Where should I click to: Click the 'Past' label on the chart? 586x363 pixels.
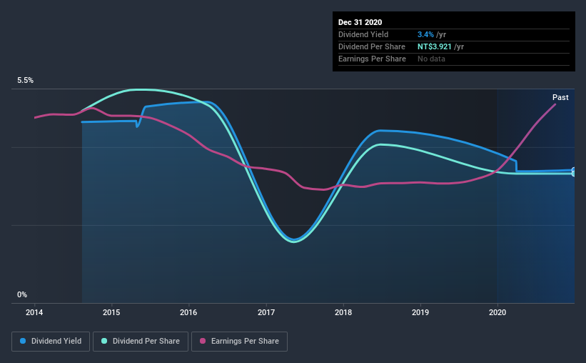coord(560,98)
